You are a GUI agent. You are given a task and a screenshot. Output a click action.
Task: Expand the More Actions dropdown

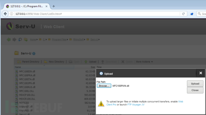[144, 62]
